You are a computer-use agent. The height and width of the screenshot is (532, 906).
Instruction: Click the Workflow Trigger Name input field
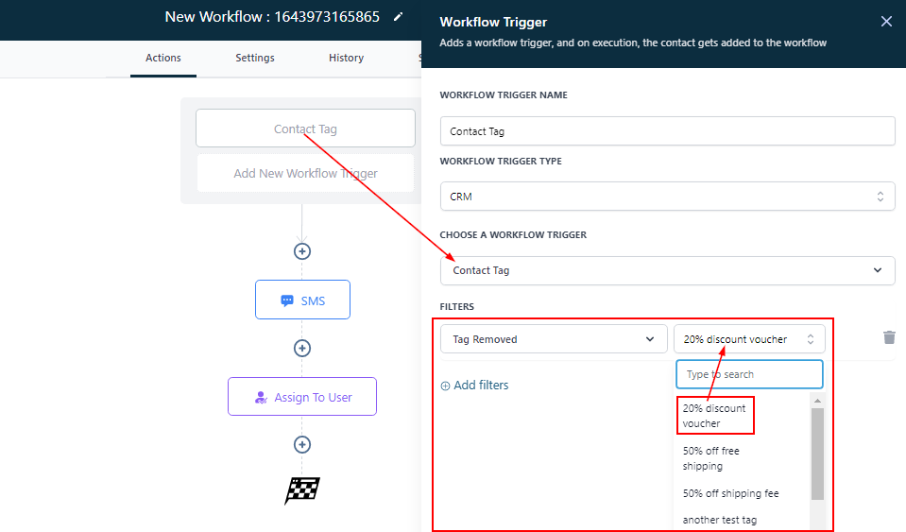(x=667, y=131)
